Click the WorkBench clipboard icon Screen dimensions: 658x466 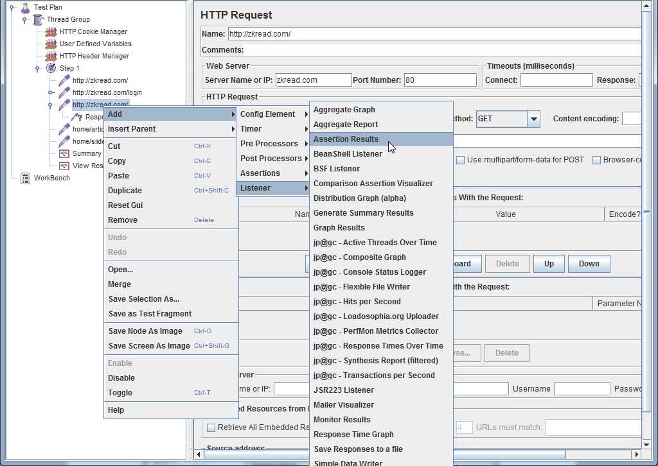25,178
